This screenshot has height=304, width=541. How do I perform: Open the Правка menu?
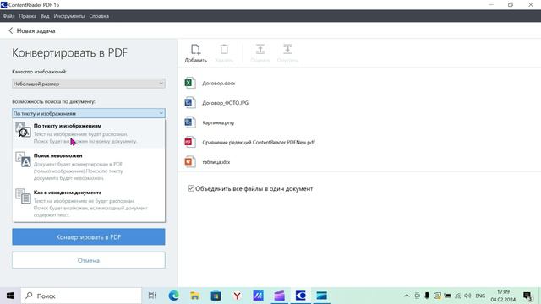[x=28, y=16]
